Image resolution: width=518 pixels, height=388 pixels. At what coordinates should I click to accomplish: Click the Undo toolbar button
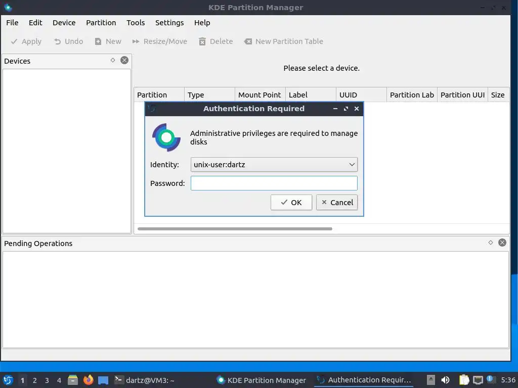pyautogui.click(x=68, y=41)
